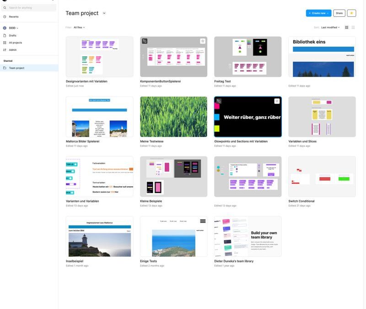Open Variablen und Slices thumbnail
Image resolution: width=366 pixels, height=309 pixels.
(x=322, y=117)
